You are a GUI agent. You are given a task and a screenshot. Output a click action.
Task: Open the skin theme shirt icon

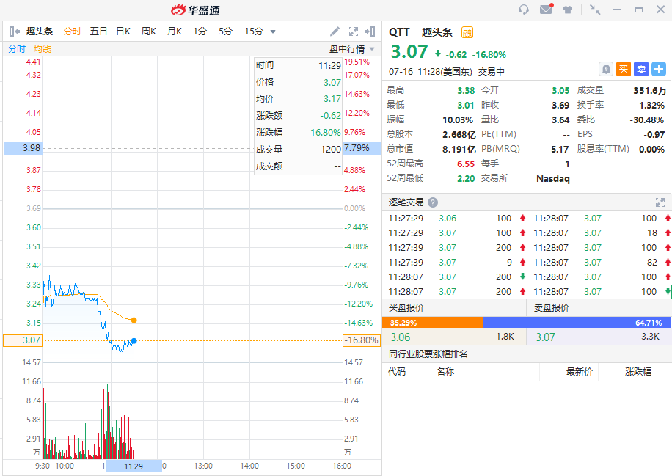click(568, 10)
